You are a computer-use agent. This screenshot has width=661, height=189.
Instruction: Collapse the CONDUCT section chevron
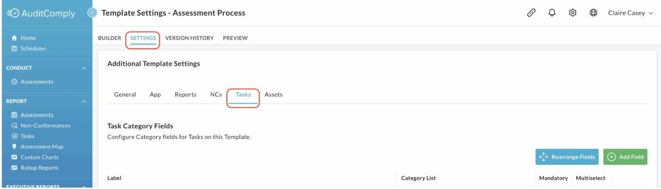pyautogui.click(x=84, y=68)
